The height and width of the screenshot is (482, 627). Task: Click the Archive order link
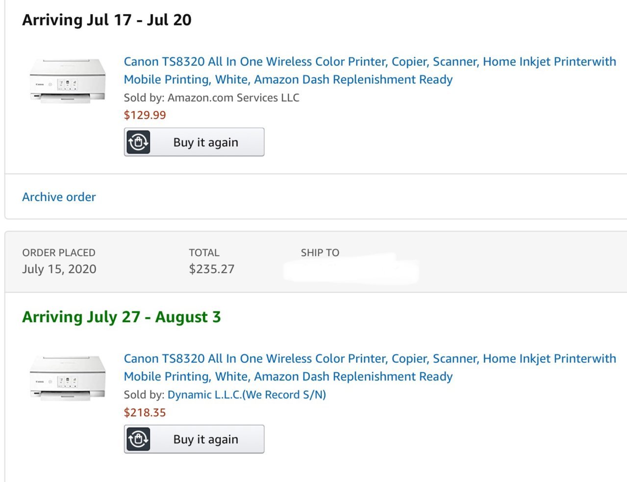(59, 197)
